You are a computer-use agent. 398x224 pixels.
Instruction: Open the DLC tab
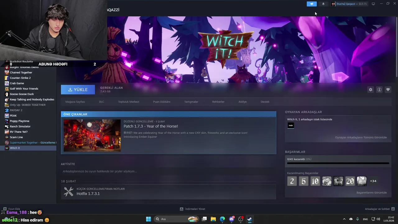[101, 102]
